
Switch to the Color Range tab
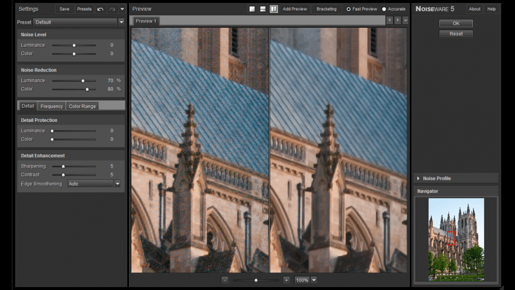[x=82, y=106]
